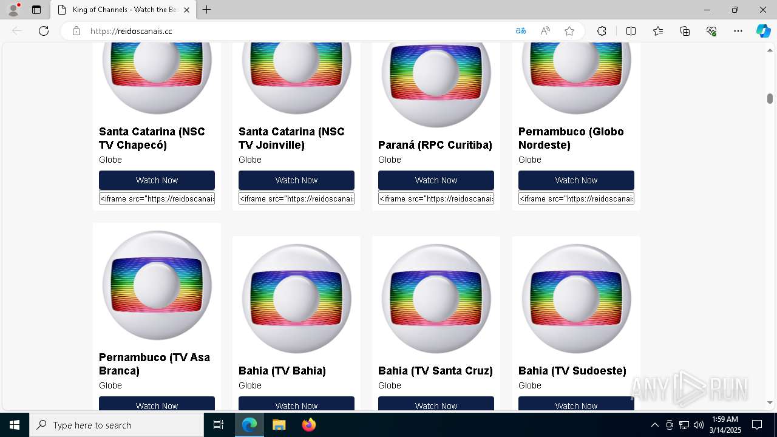Launch Firefox from taskbar
Screen dimensions: 777x437
tap(308, 425)
